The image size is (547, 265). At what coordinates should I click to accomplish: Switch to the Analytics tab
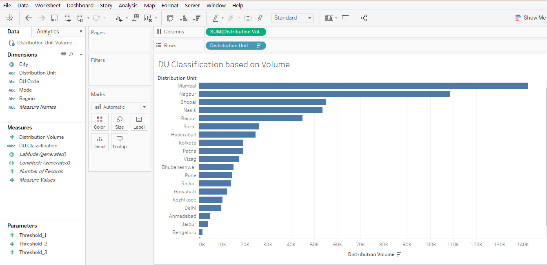click(x=48, y=31)
